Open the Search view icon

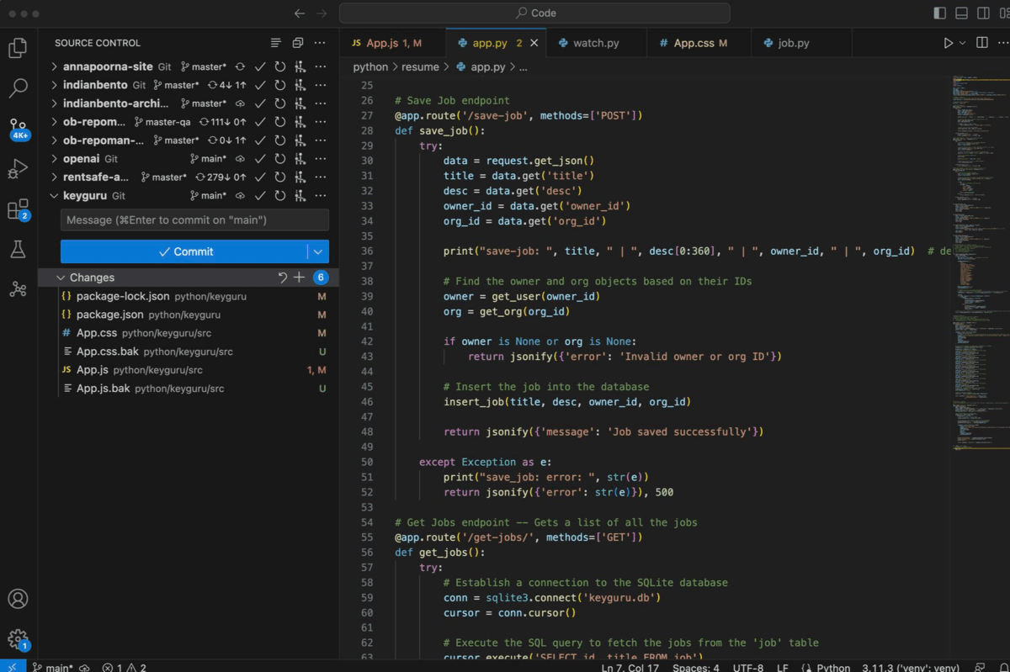(x=18, y=87)
